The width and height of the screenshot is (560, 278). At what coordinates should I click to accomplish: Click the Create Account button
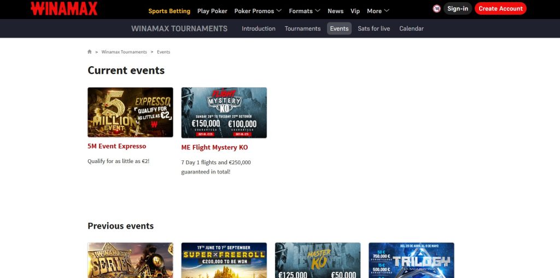click(x=500, y=9)
